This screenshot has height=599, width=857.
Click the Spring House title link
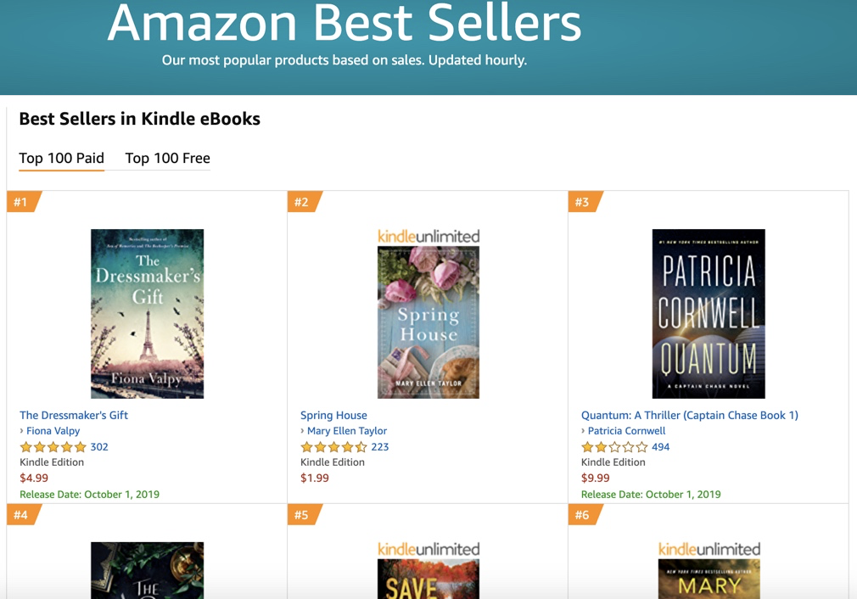click(333, 416)
